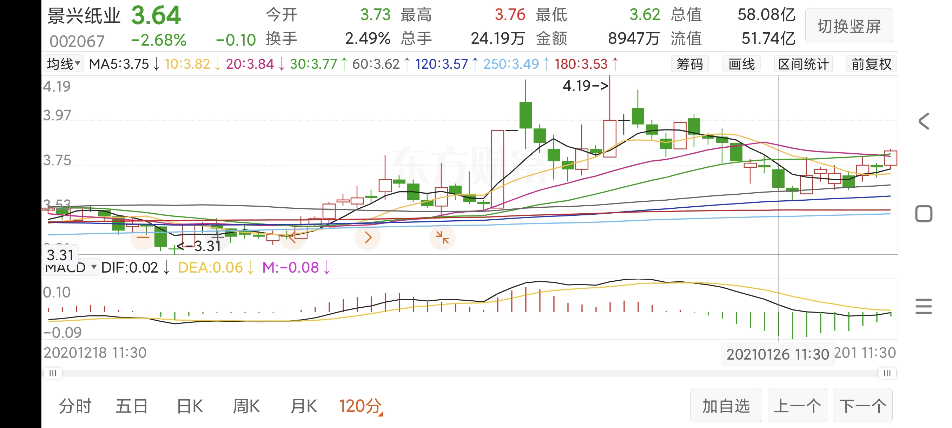Click the stock code 002067
Viewport: 952px width, 428px height.
tap(77, 41)
